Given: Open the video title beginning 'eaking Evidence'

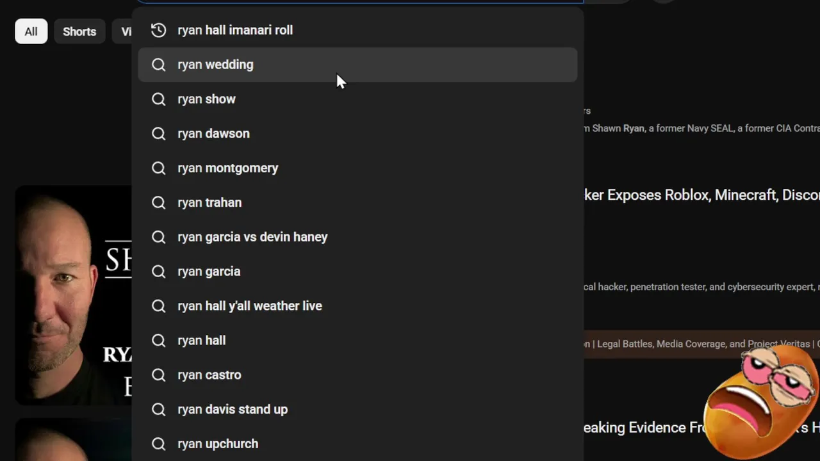Looking at the screenshot, I should (x=702, y=428).
